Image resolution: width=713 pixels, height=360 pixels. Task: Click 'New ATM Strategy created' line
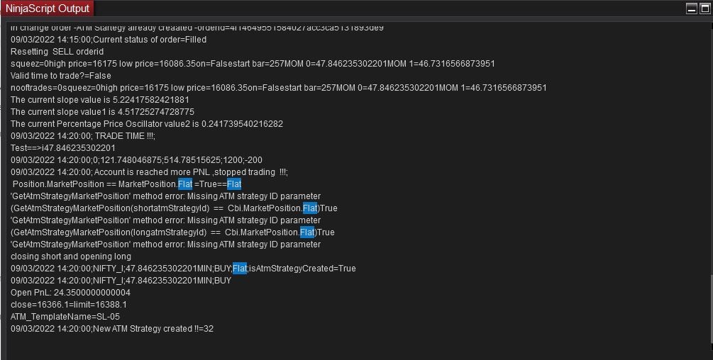[x=112, y=329]
